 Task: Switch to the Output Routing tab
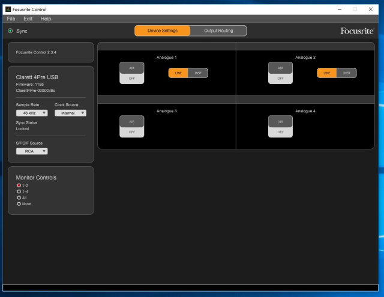coord(218,31)
